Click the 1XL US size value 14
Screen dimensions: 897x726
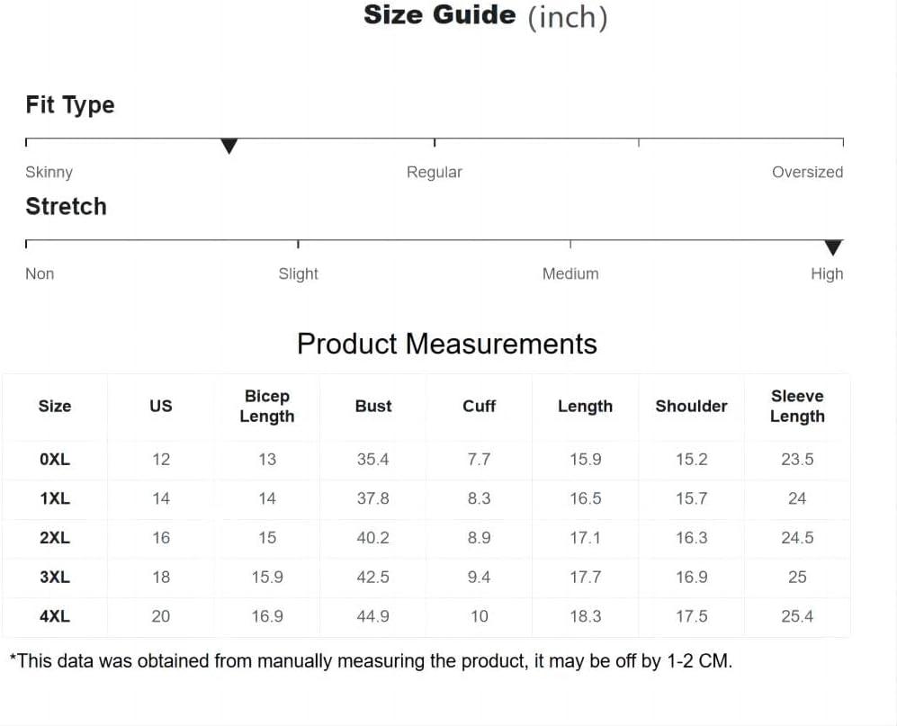pyautogui.click(x=161, y=498)
